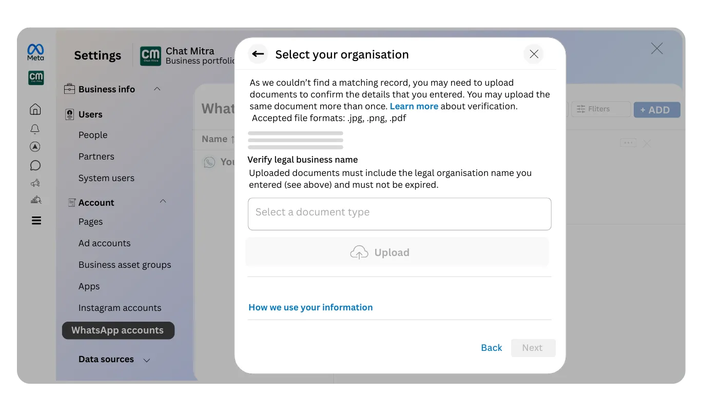Click the Learn more link about verification
The image size is (701, 394).
coord(414,106)
